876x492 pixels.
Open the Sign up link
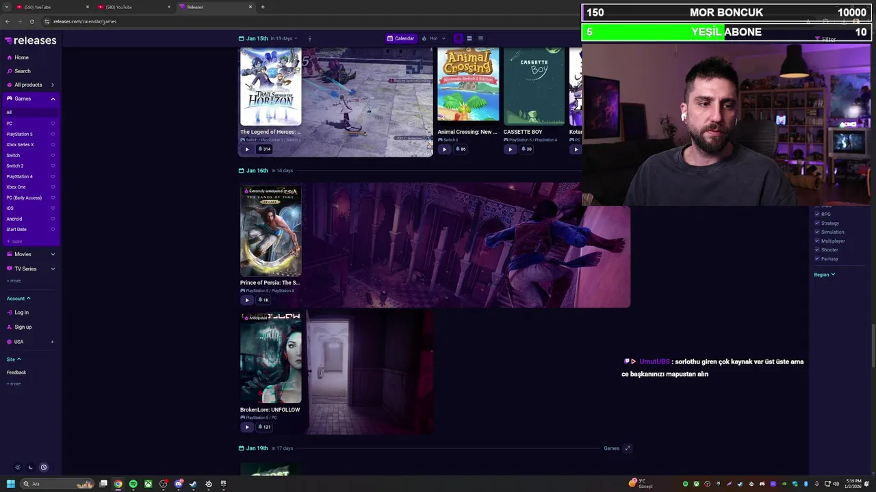click(19, 327)
